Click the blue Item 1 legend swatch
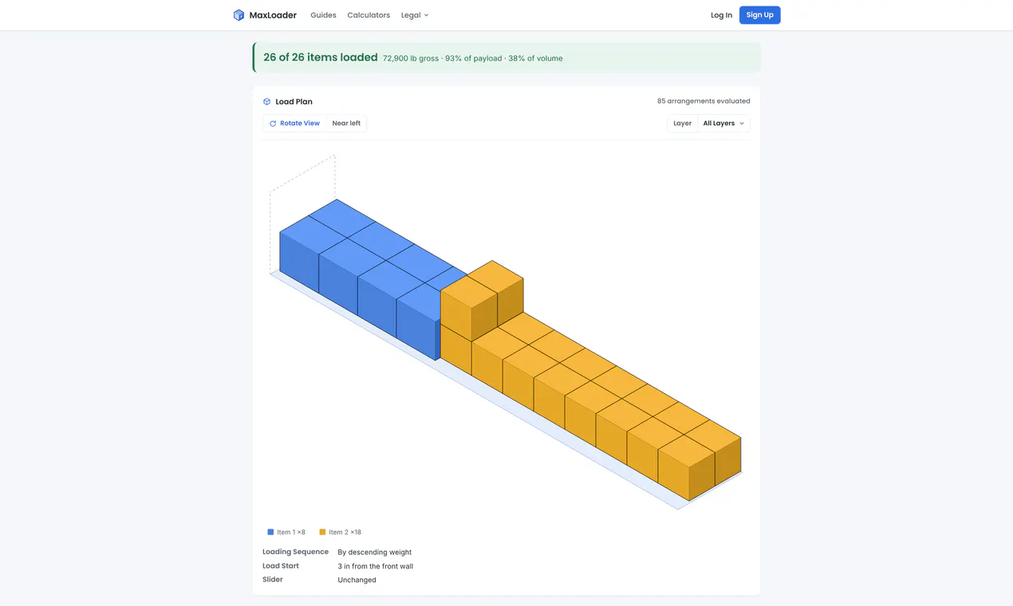The width and height of the screenshot is (1013, 606). (270, 532)
